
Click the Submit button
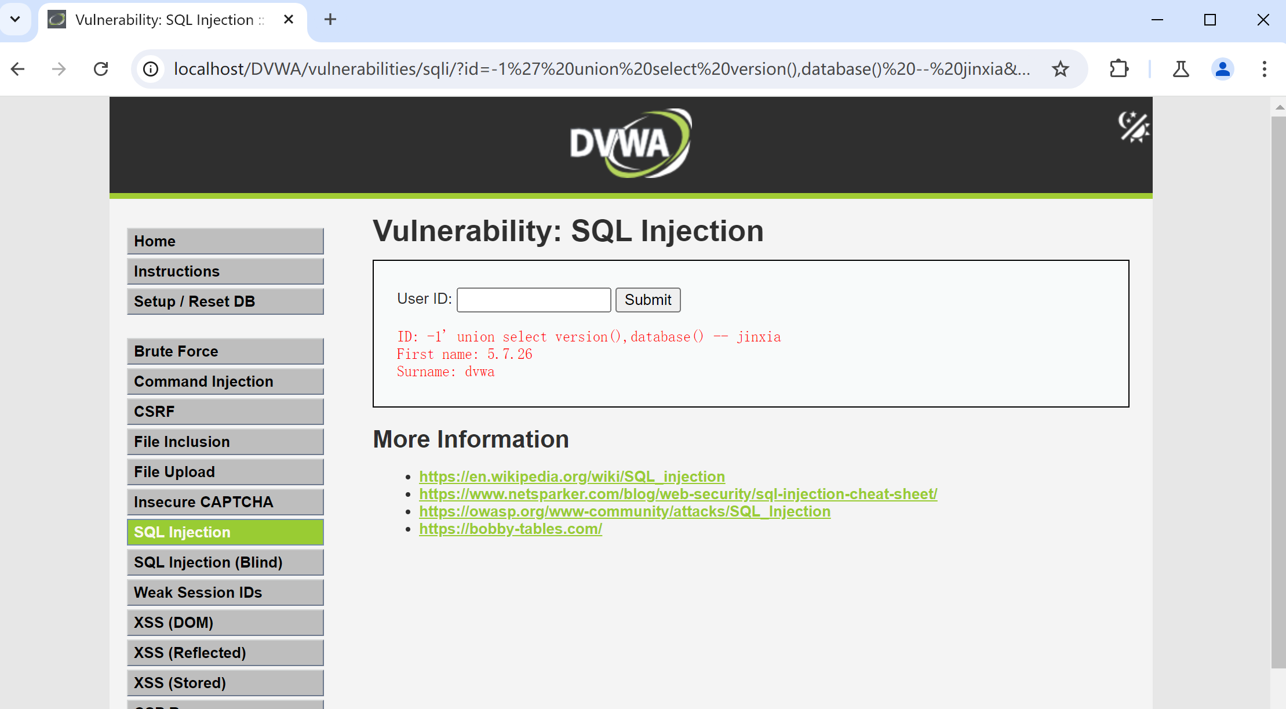(647, 300)
